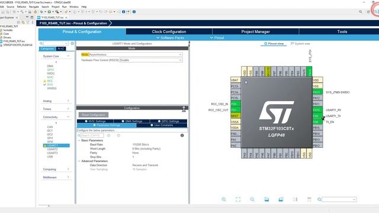
Task: Select Pinout view mode
Action: [274, 43]
